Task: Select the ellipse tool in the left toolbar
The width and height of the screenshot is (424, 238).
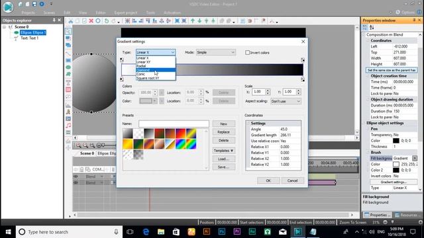Action: [x=68, y=67]
